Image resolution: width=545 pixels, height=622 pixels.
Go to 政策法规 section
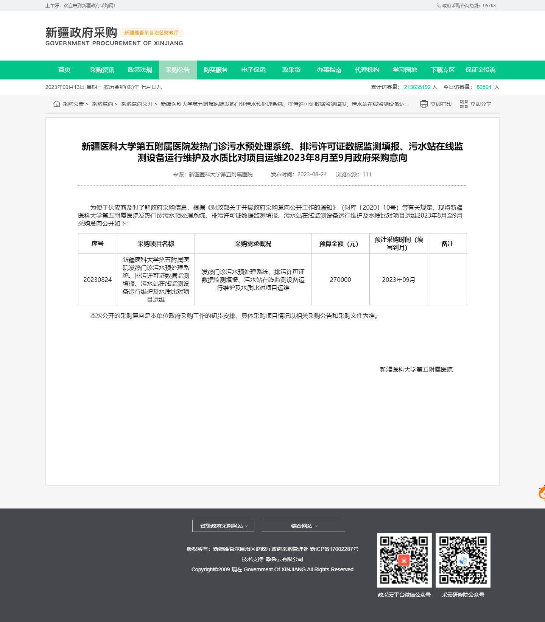(x=140, y=70)
